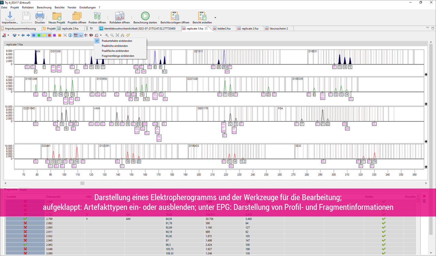This screenshot has height=256, width=436.
Task: Click allele label 16.3 in D1S1656
Action: [x=146, y=99]
